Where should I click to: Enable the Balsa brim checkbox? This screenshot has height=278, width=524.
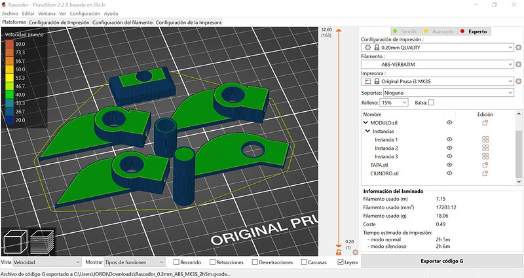click(431, 103)
